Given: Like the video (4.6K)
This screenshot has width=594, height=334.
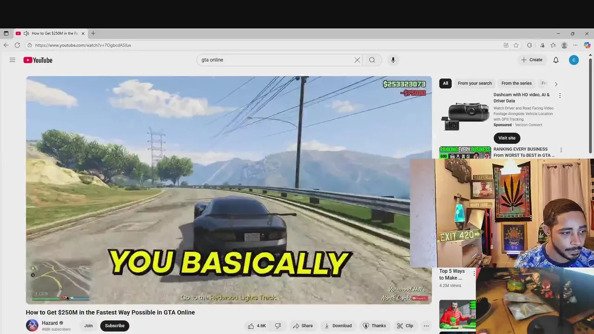Looking at the screenshot, I should [257, 326].
